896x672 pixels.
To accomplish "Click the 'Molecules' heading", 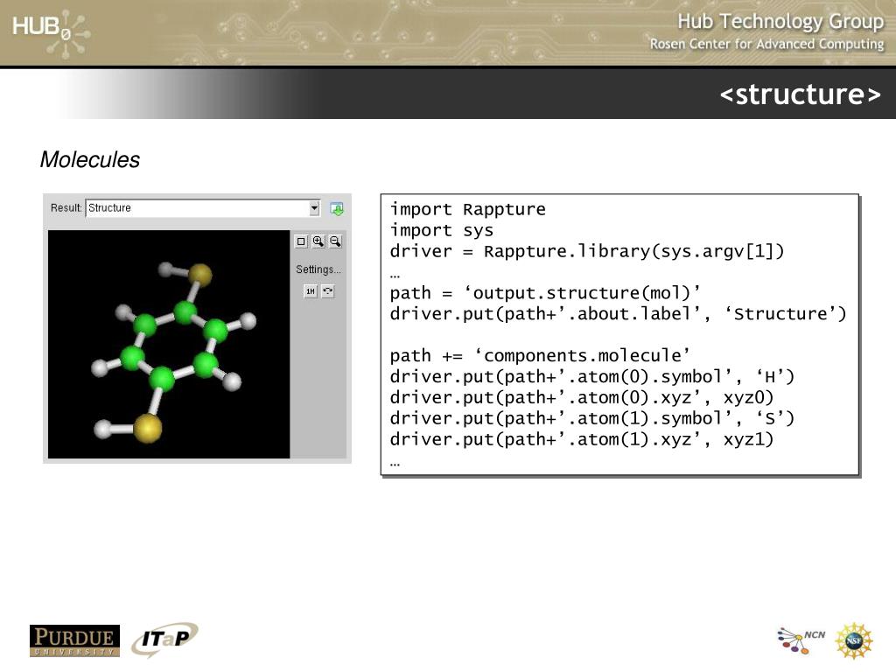I will coord(90,159).
